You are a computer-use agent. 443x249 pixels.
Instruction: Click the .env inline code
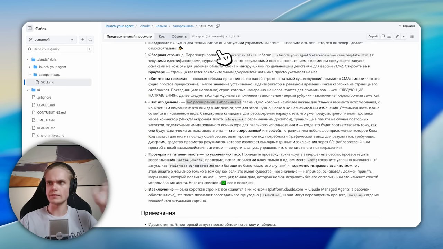311,160
